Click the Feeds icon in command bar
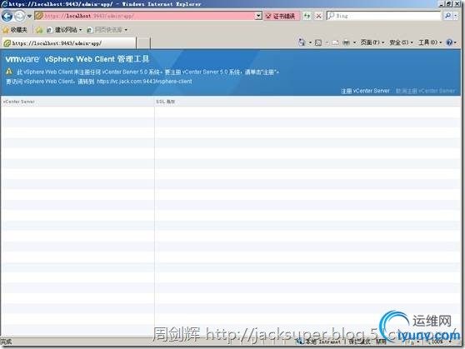The height and width of the screenshot is (349, 465). pos(318,42)
